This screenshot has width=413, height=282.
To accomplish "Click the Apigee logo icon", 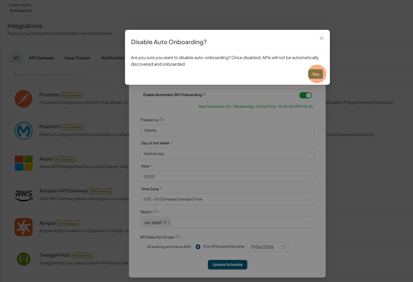I will point(24,227).
